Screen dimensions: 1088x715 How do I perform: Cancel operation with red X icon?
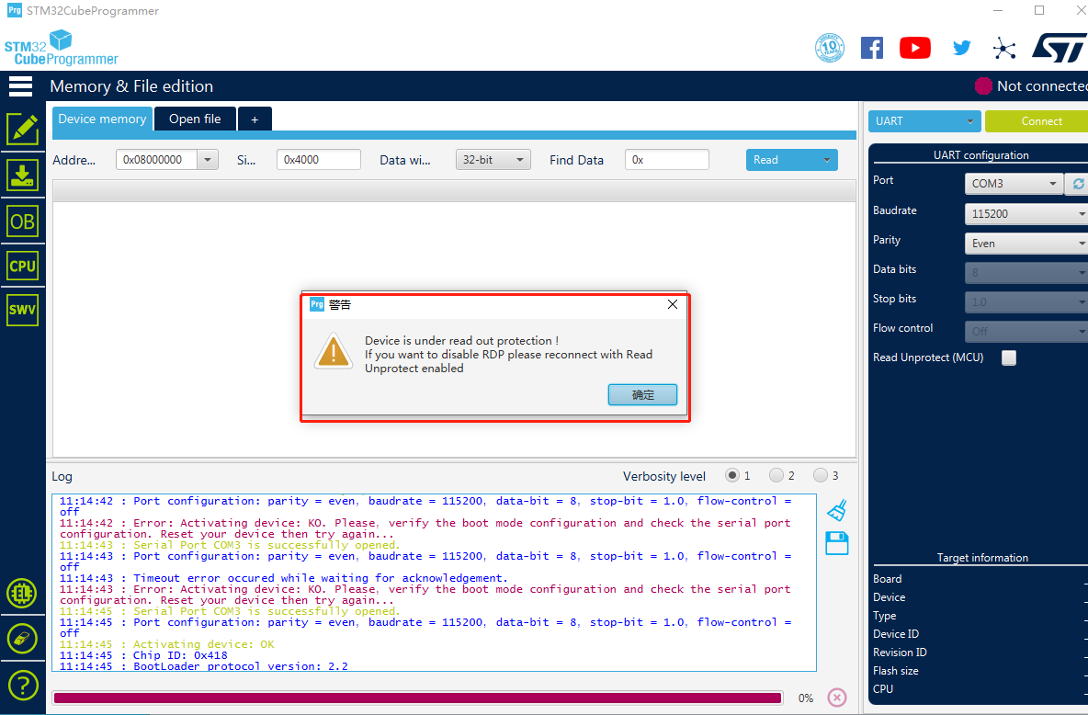pos(837,698)
